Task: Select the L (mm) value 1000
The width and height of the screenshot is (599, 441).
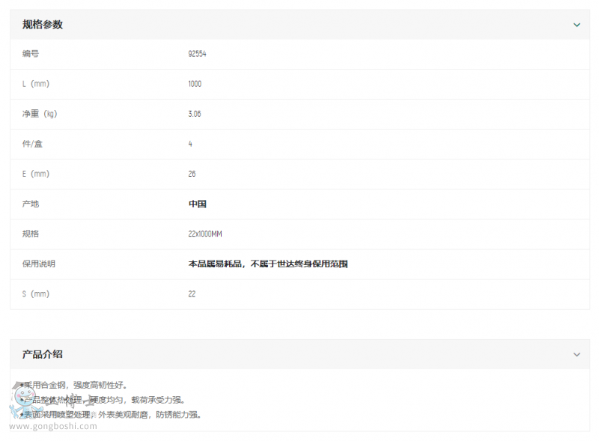Action: [195, 84]
